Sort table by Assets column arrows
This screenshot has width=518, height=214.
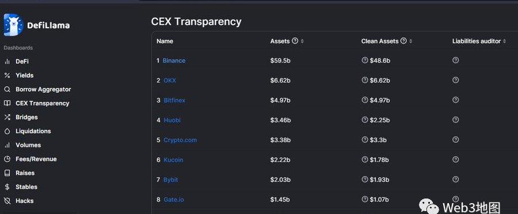tap(302, 41)
